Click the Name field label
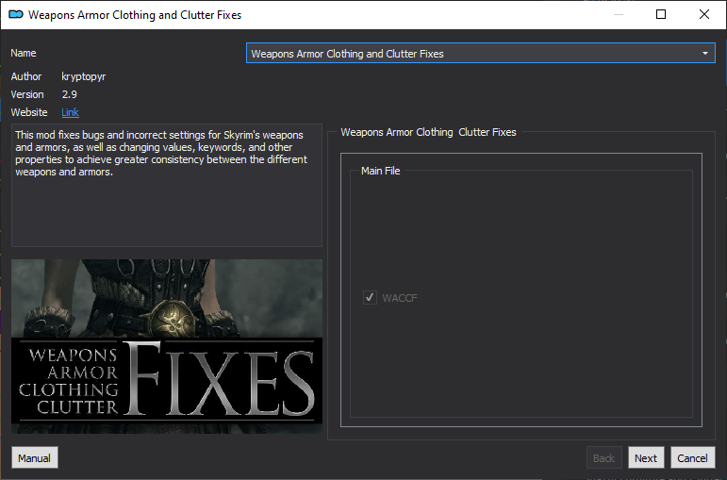 (24, 53)
